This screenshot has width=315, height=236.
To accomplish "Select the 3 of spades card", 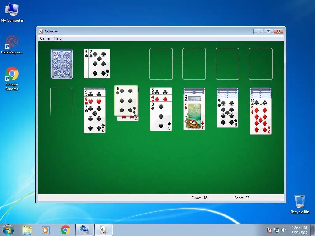I will click(161, 116).
